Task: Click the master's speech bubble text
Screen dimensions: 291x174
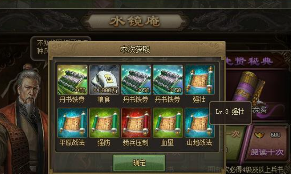Action: pyautogui.click(x=43, y=47)
